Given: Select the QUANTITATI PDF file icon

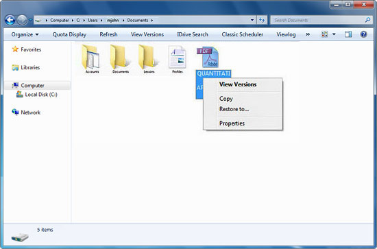Looking at the screenshot, I should click(208, 57).
